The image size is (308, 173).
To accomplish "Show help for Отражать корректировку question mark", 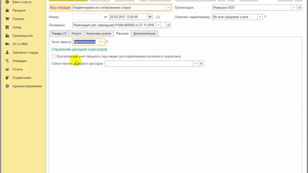I will (x=265, y=17).
